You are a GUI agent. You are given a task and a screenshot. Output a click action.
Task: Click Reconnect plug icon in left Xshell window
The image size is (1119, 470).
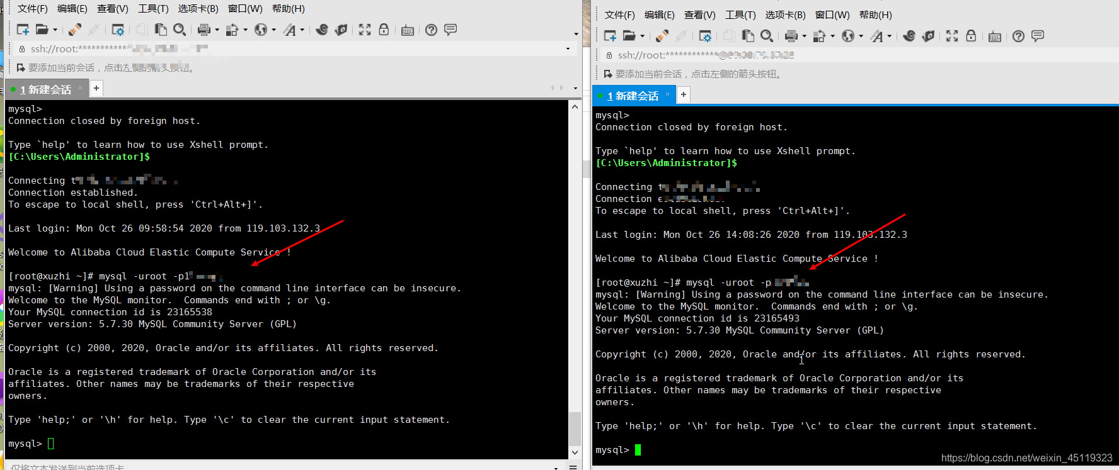point(75,30)
